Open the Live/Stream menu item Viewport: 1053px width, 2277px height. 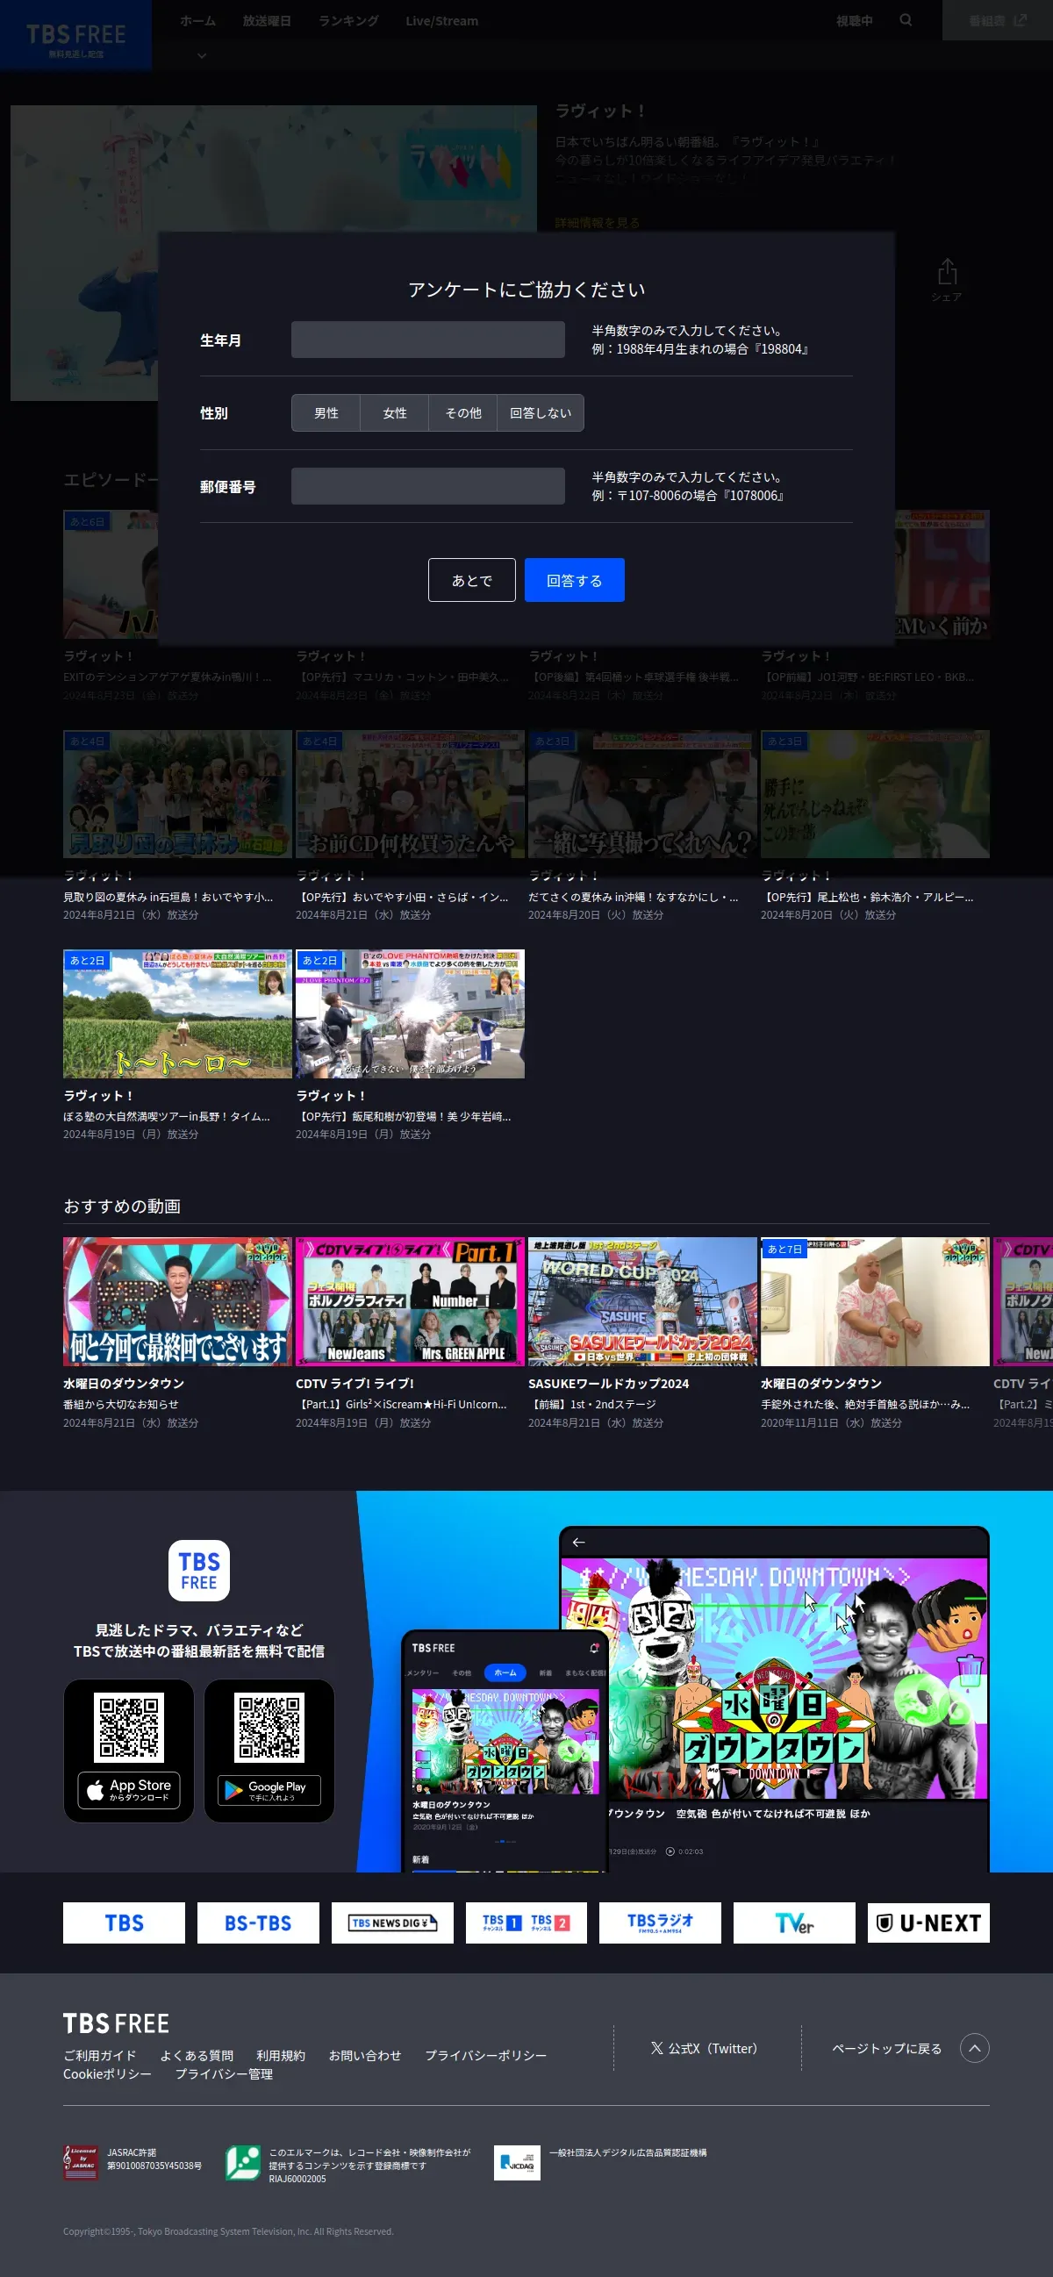[x=442, y=20]
